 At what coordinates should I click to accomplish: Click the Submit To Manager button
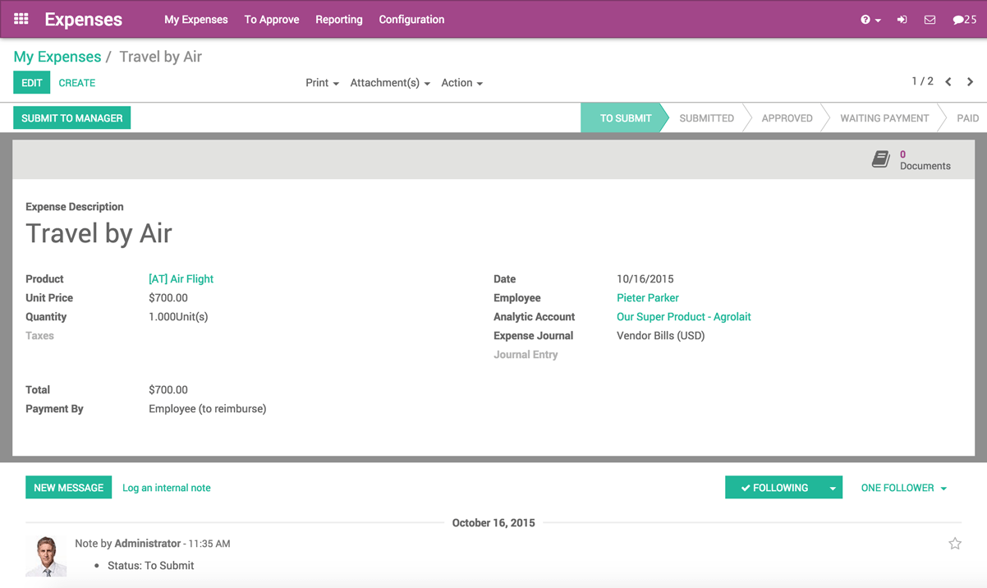tap(71, 117)
